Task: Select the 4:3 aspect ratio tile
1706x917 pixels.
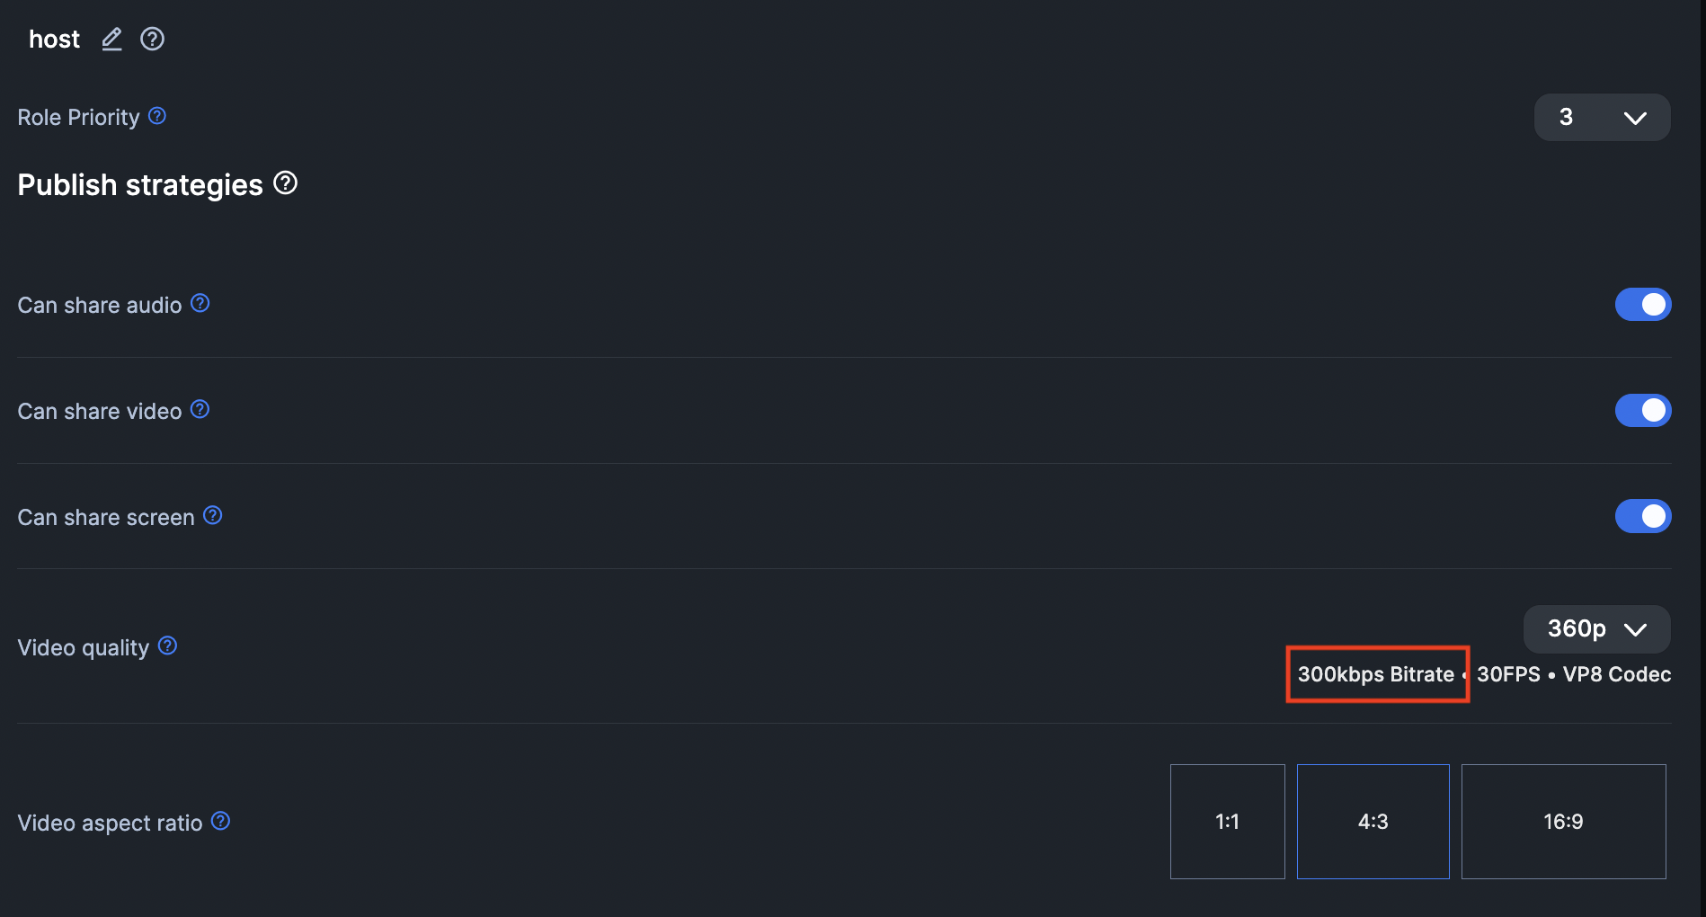Action: [x=1373, y=821]
